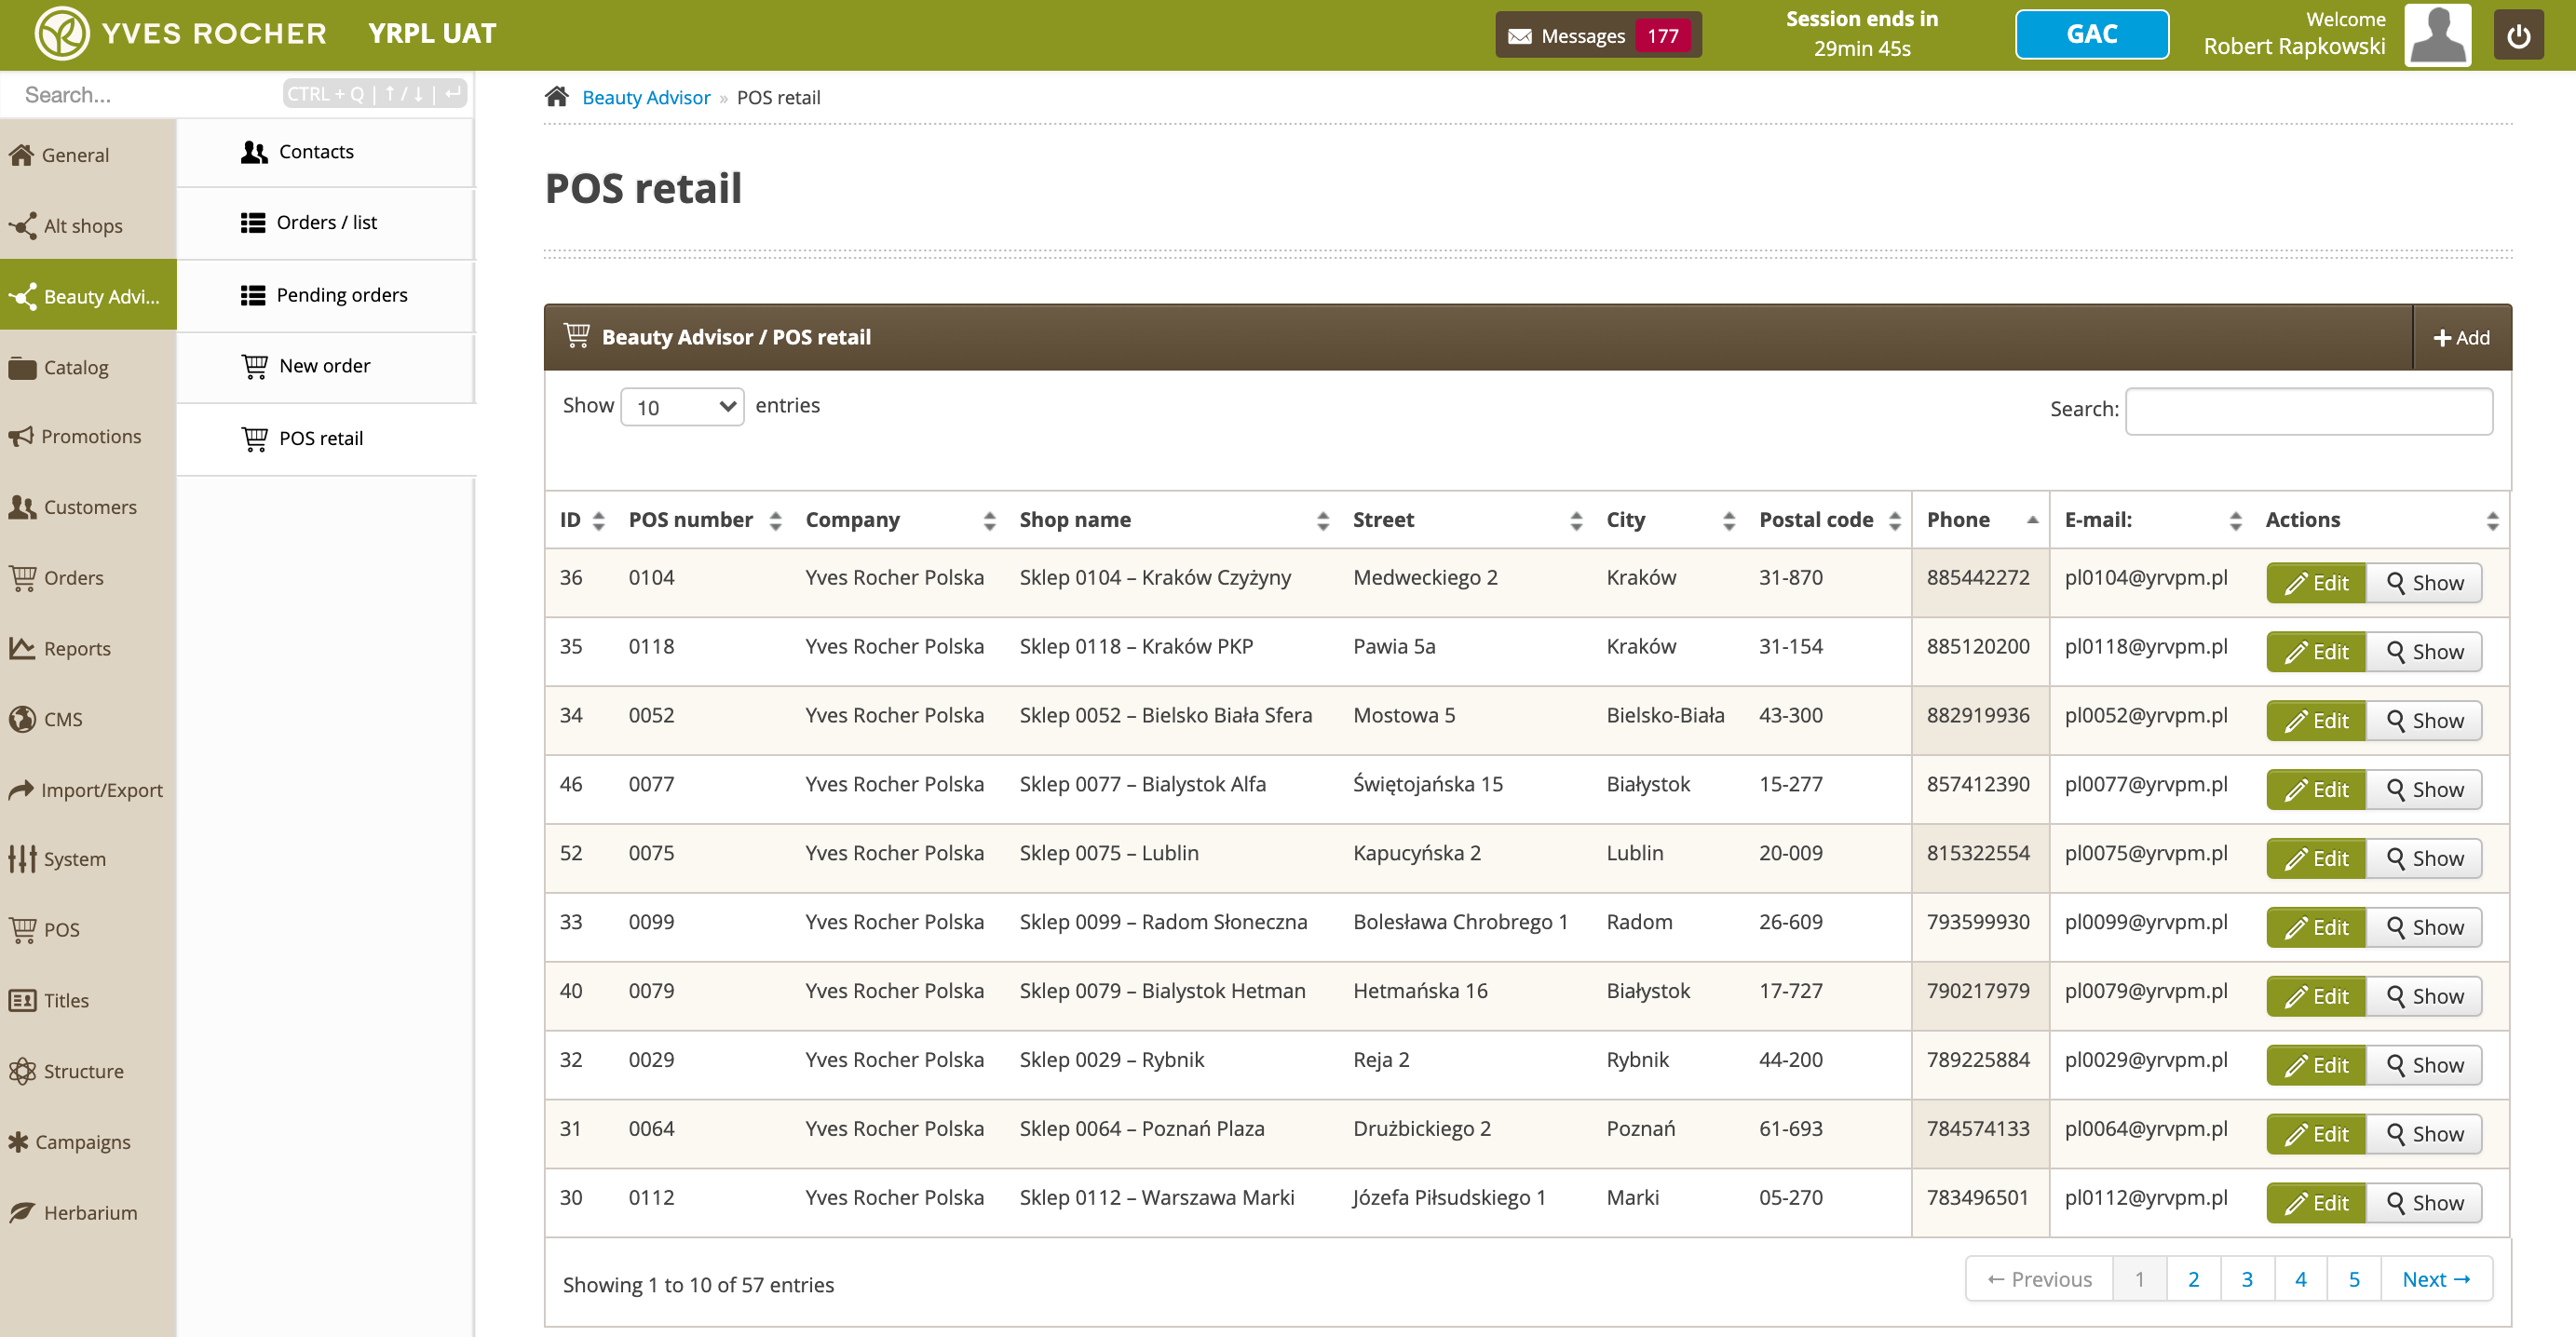Click the Herbarium leaf icon
The height and width of the screenshot is (1337, 2576).
[x=22, y=1212]
